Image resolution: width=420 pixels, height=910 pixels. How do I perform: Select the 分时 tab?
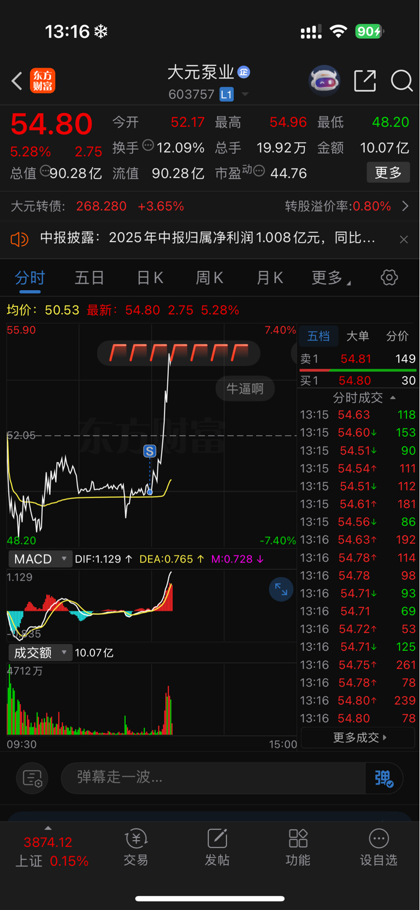[x=29, y=278]
